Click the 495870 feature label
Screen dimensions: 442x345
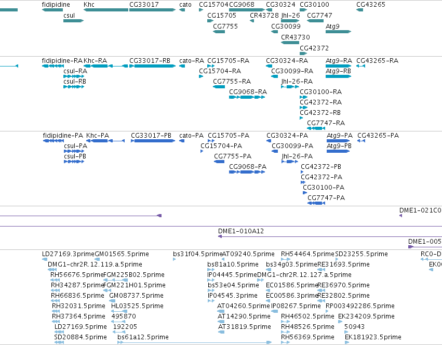click(x=124, y=316)
